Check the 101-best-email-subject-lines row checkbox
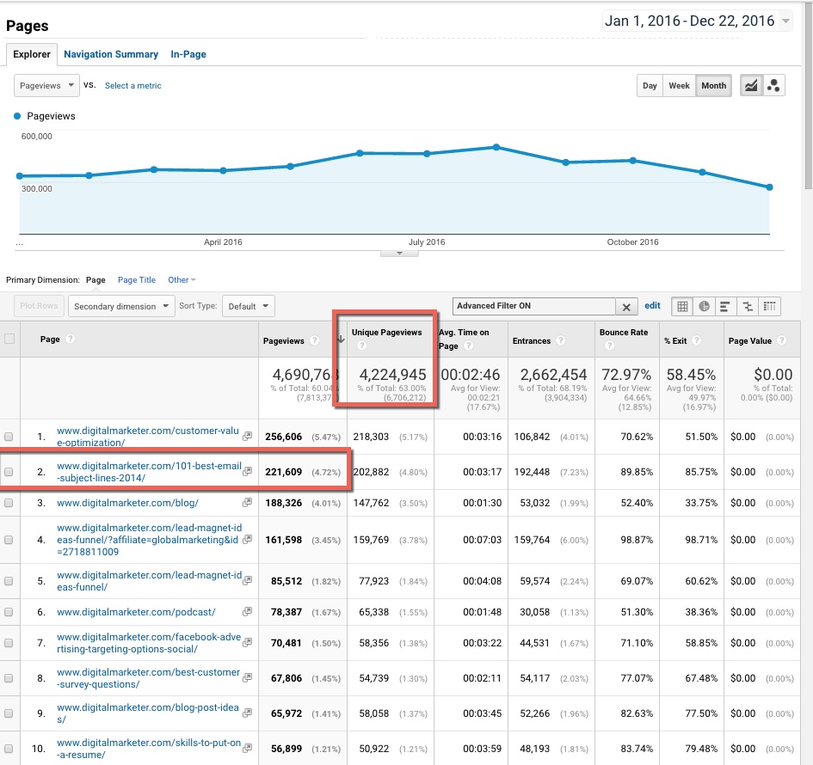This screenshot has width=813, height=765. pyautogui.click(x=9, y=472)
